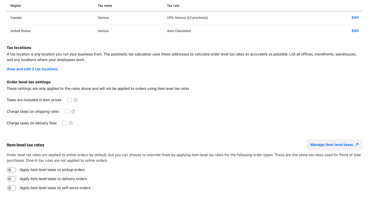The width and height of the screenshot is (370, 203).
Task: Enable item level taxes for self-serve orders
Action: point(11,188)
